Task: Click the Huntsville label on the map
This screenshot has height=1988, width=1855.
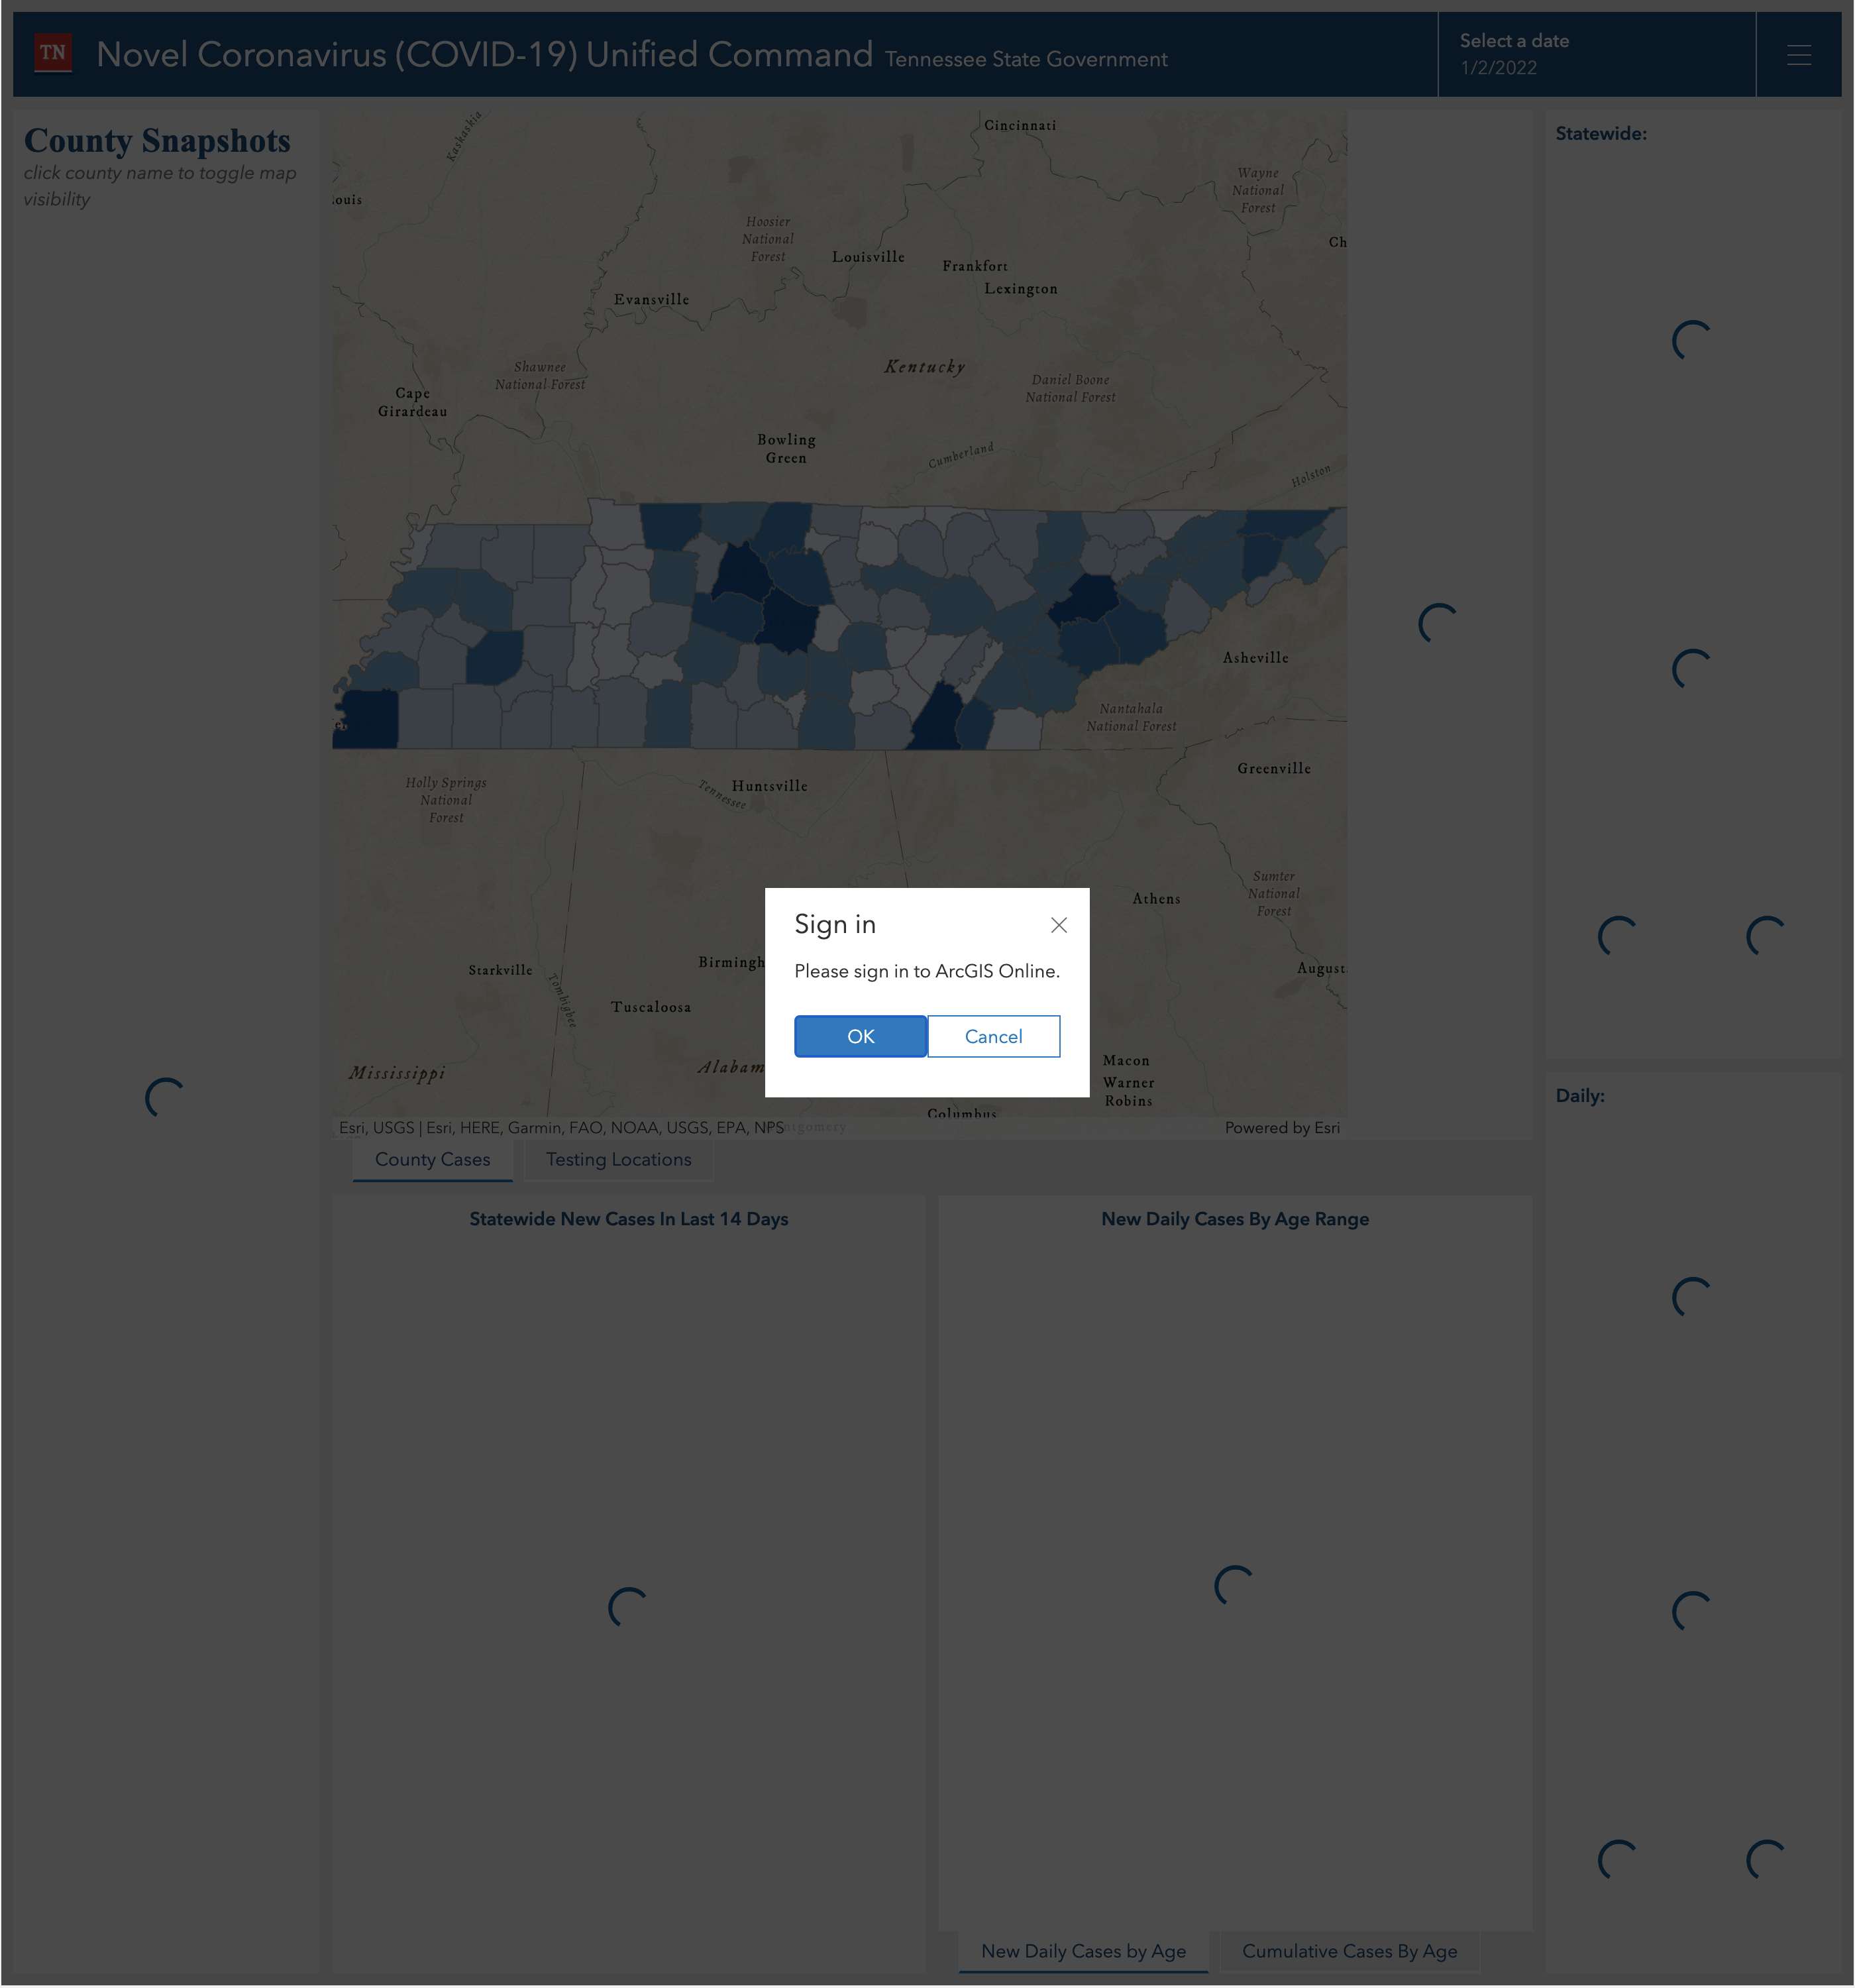Action: 769,786
